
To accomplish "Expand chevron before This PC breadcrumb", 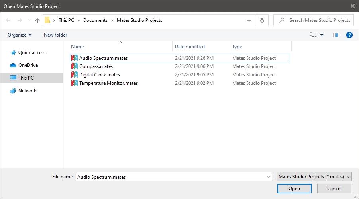I will click(54, 20).
